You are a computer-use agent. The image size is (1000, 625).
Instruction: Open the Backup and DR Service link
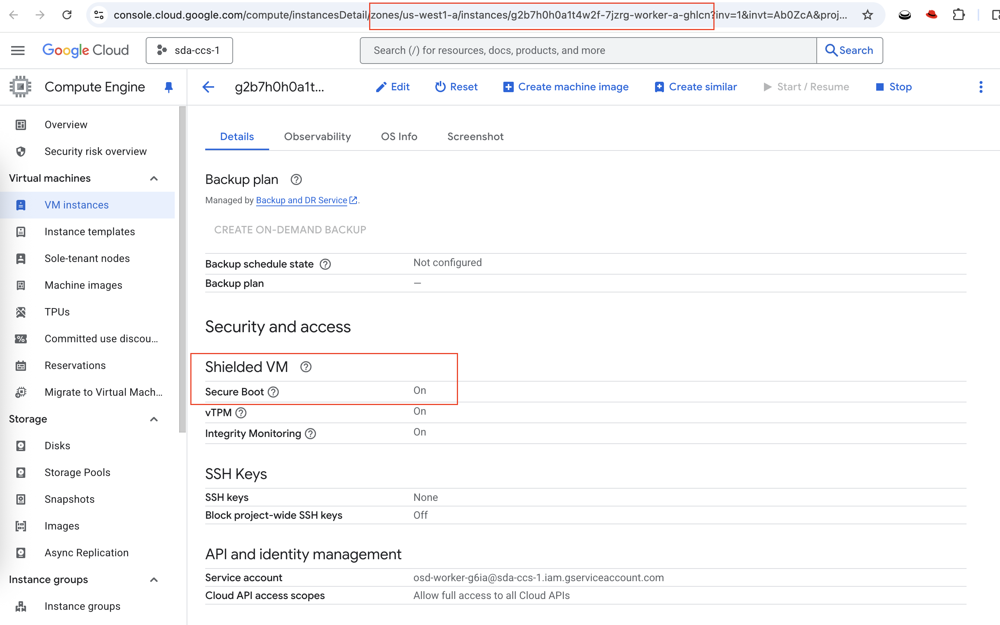click(x=301, y=201)
